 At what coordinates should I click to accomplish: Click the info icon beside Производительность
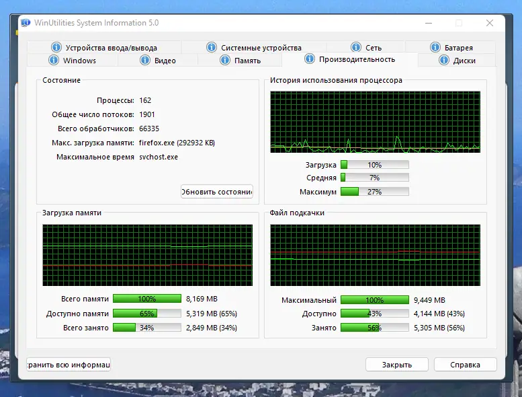(310, 59)
